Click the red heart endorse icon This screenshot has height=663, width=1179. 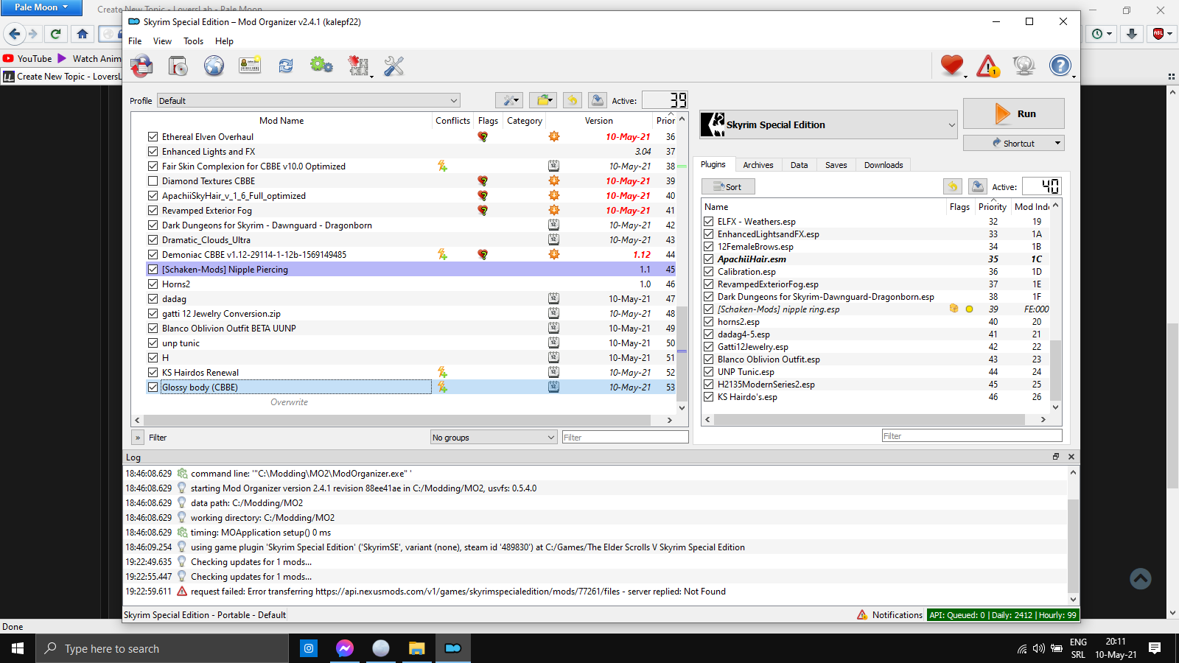coord(952,66)
